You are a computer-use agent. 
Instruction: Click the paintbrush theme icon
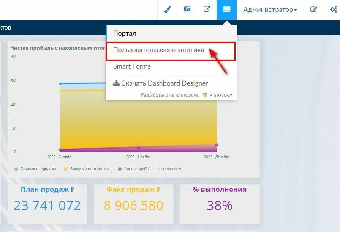click(x=167, y=10)
